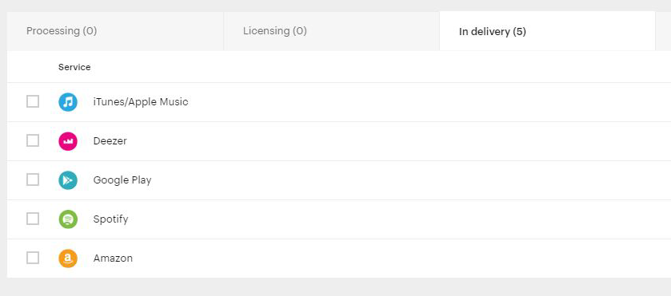671x296 pixels.
Task: Click the Google Play triangle icon
Action: (x=68, y=180)
